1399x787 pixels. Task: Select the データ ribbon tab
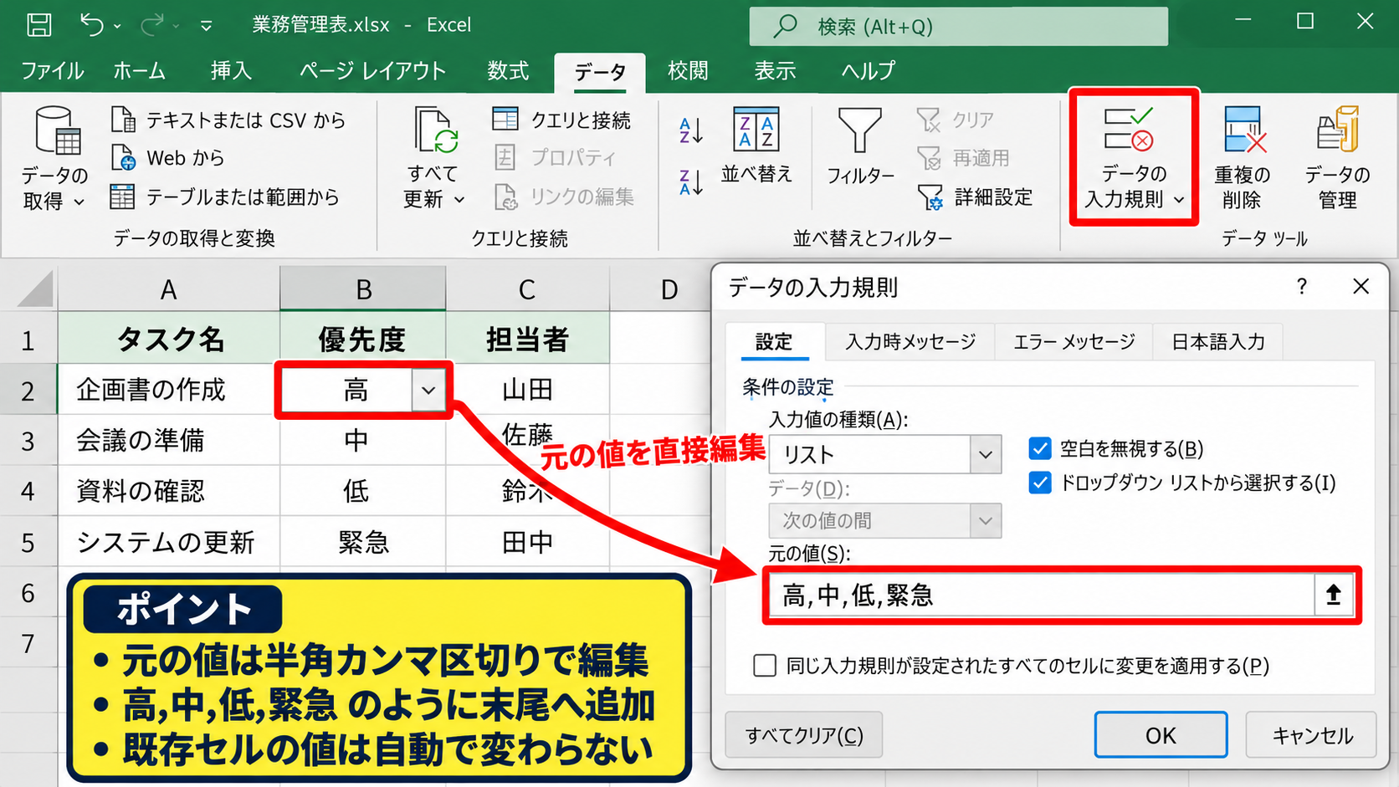[600, 73]
